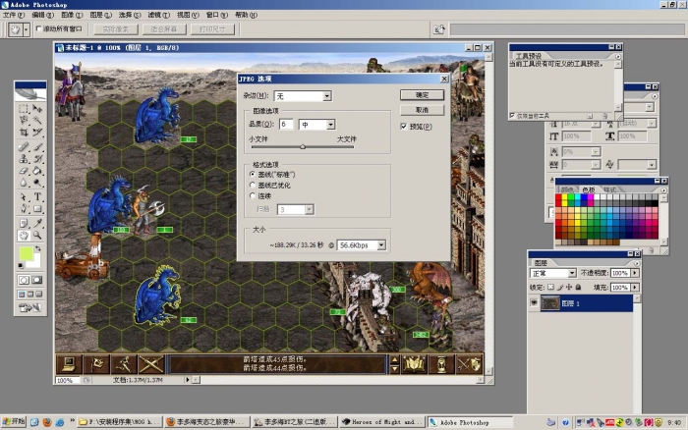688x430 pixels.
Task: Toggle 预览 preview checkbox in JPEG dialog
Action: 404,127
